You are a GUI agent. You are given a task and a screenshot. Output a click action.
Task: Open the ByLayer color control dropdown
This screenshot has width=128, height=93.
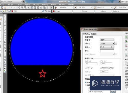point(62,11)
